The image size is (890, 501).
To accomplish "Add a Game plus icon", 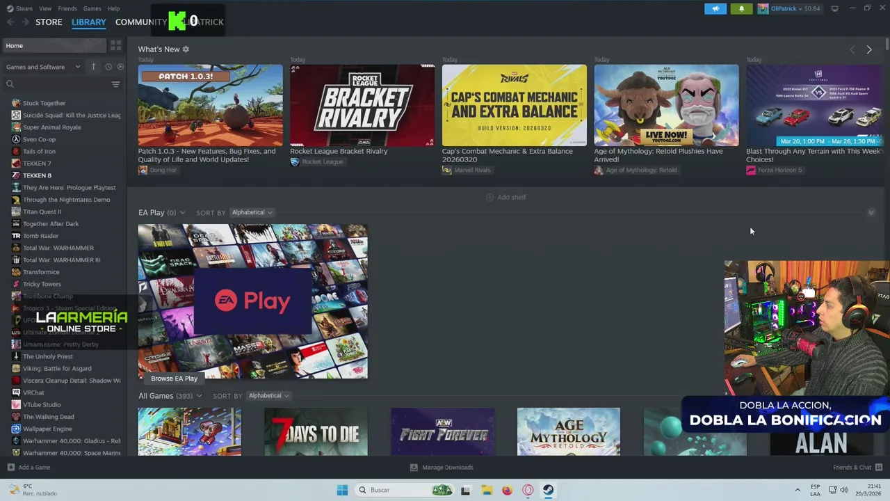I will (10, 468).
